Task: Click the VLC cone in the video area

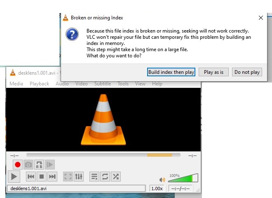Action: coord(103,120)
